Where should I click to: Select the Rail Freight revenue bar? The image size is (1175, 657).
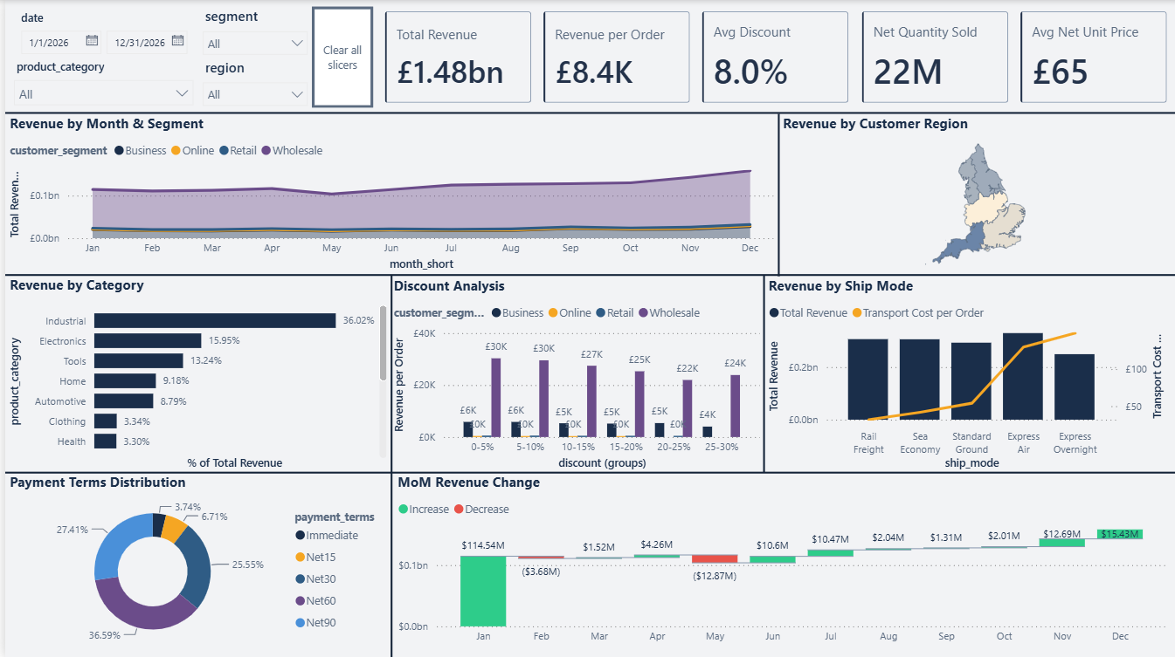[867, 380]
